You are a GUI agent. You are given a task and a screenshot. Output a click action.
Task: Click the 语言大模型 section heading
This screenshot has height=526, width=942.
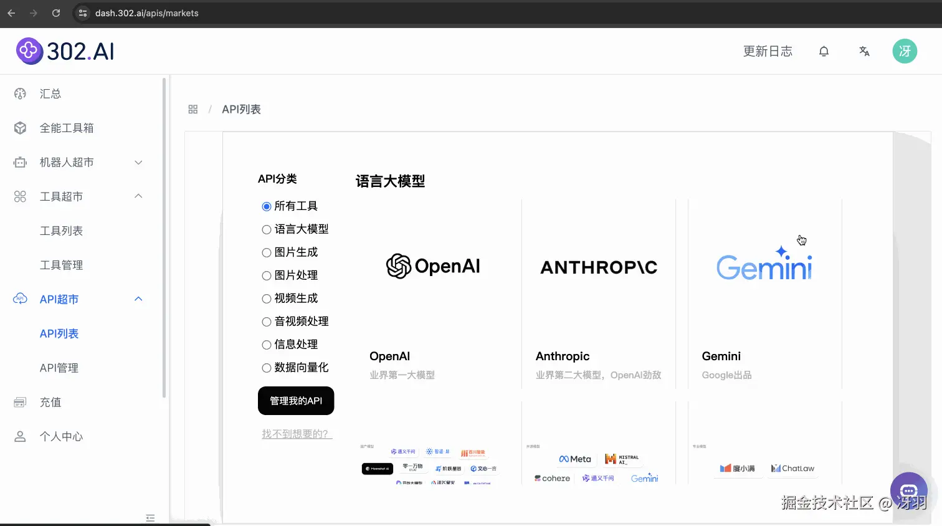click(x=390, y=181)
